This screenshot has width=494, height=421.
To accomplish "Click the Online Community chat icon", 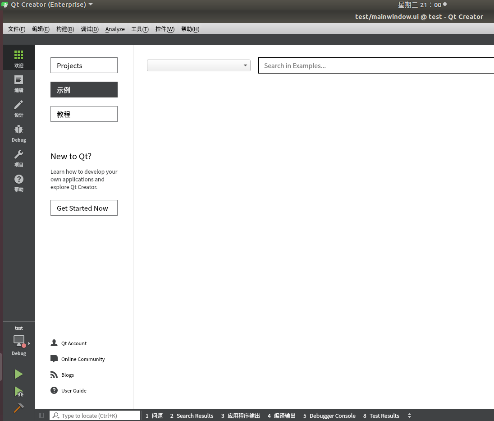I will pos(54,359).
